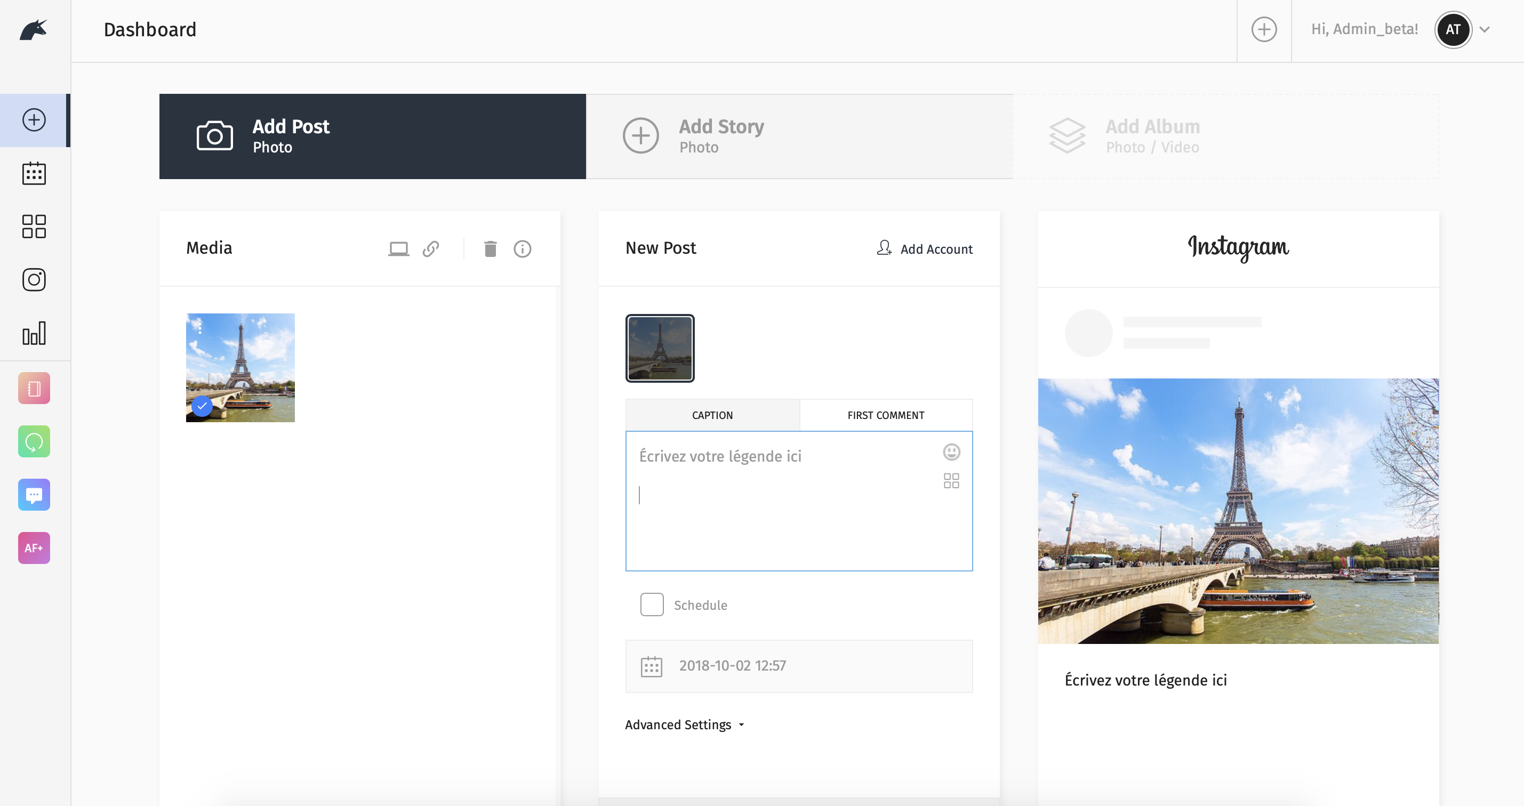Select the Eiffel Tower media thumbnail
The height and width of the screenshot is (806, 1524).
[240, 368]
